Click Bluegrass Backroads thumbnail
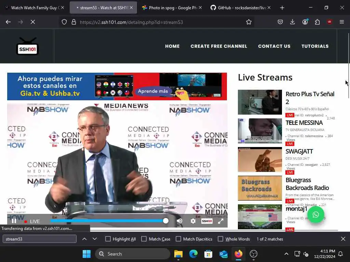This screenshot has width=350, height=262. pos(260,188)
